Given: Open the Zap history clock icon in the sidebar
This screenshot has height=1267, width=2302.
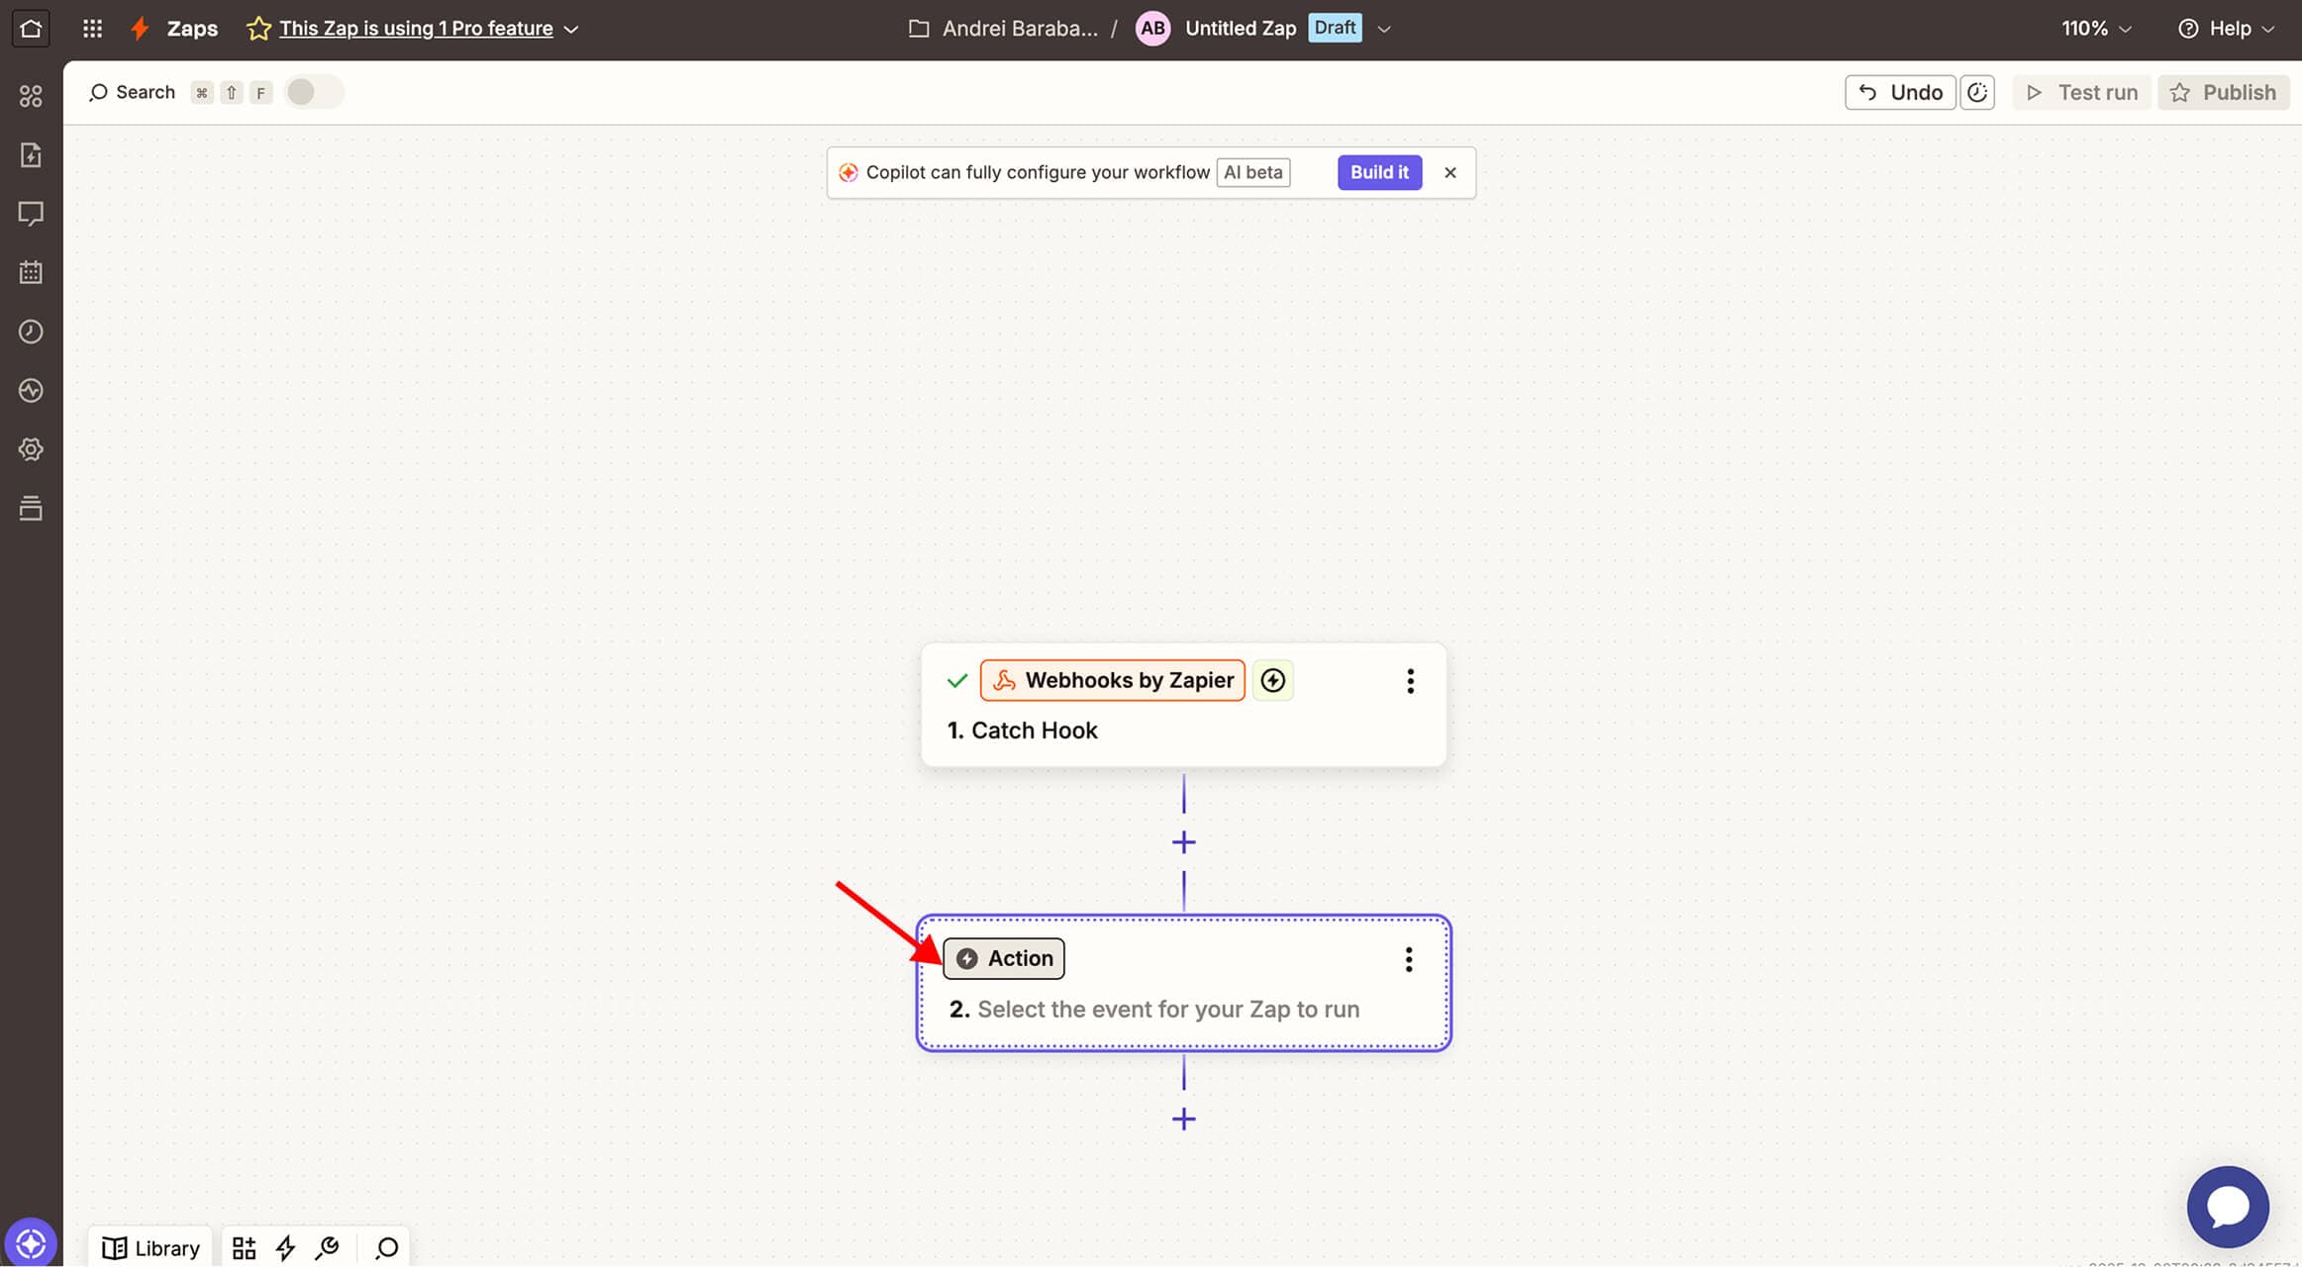Looking at the screenshot, I should (x=31, y=332).
